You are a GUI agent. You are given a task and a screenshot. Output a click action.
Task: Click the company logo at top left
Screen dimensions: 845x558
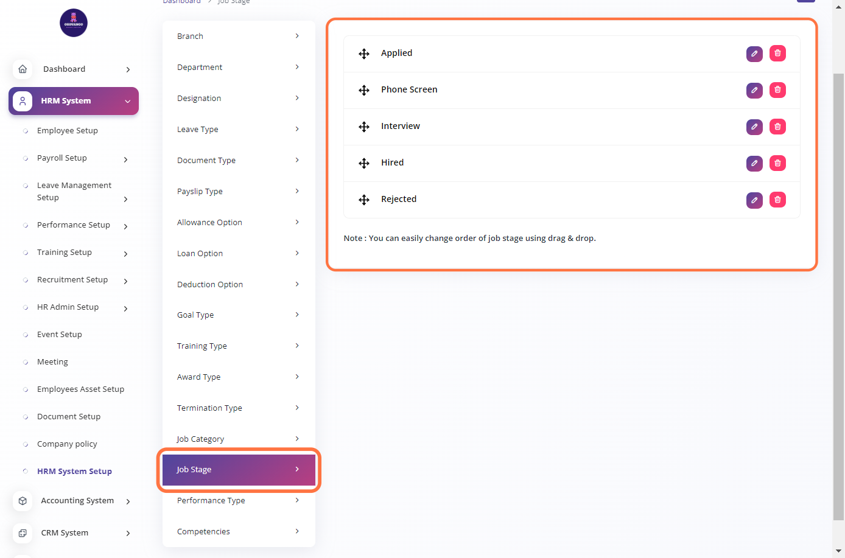[74, 23]
